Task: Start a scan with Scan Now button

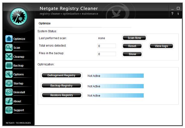Action: coord(134,38)
